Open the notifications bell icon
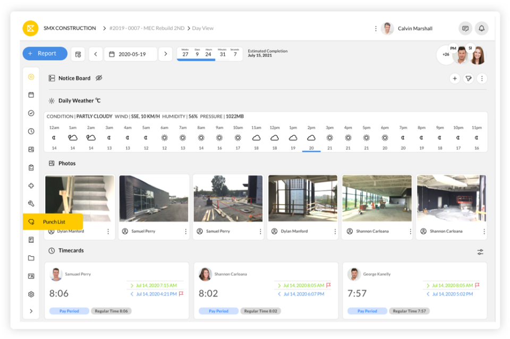This screenshot has height=339, width=510. pos(482,28)
